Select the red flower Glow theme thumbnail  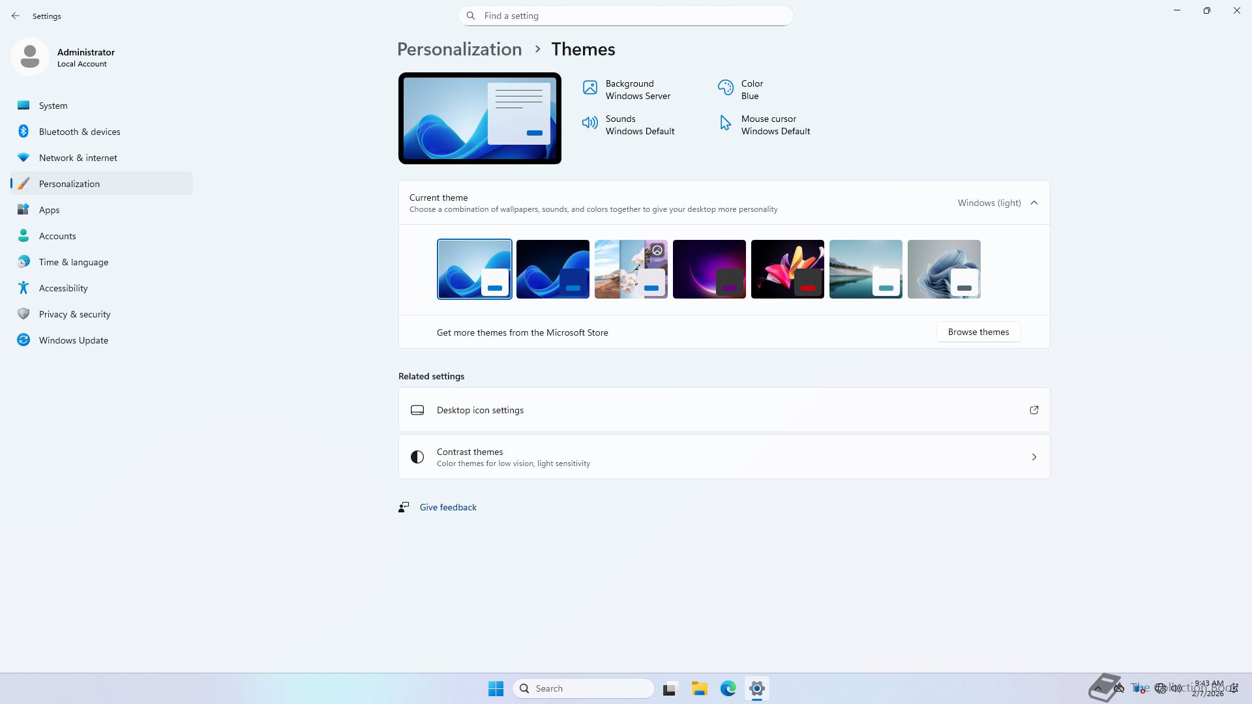[x=787, y=269]
